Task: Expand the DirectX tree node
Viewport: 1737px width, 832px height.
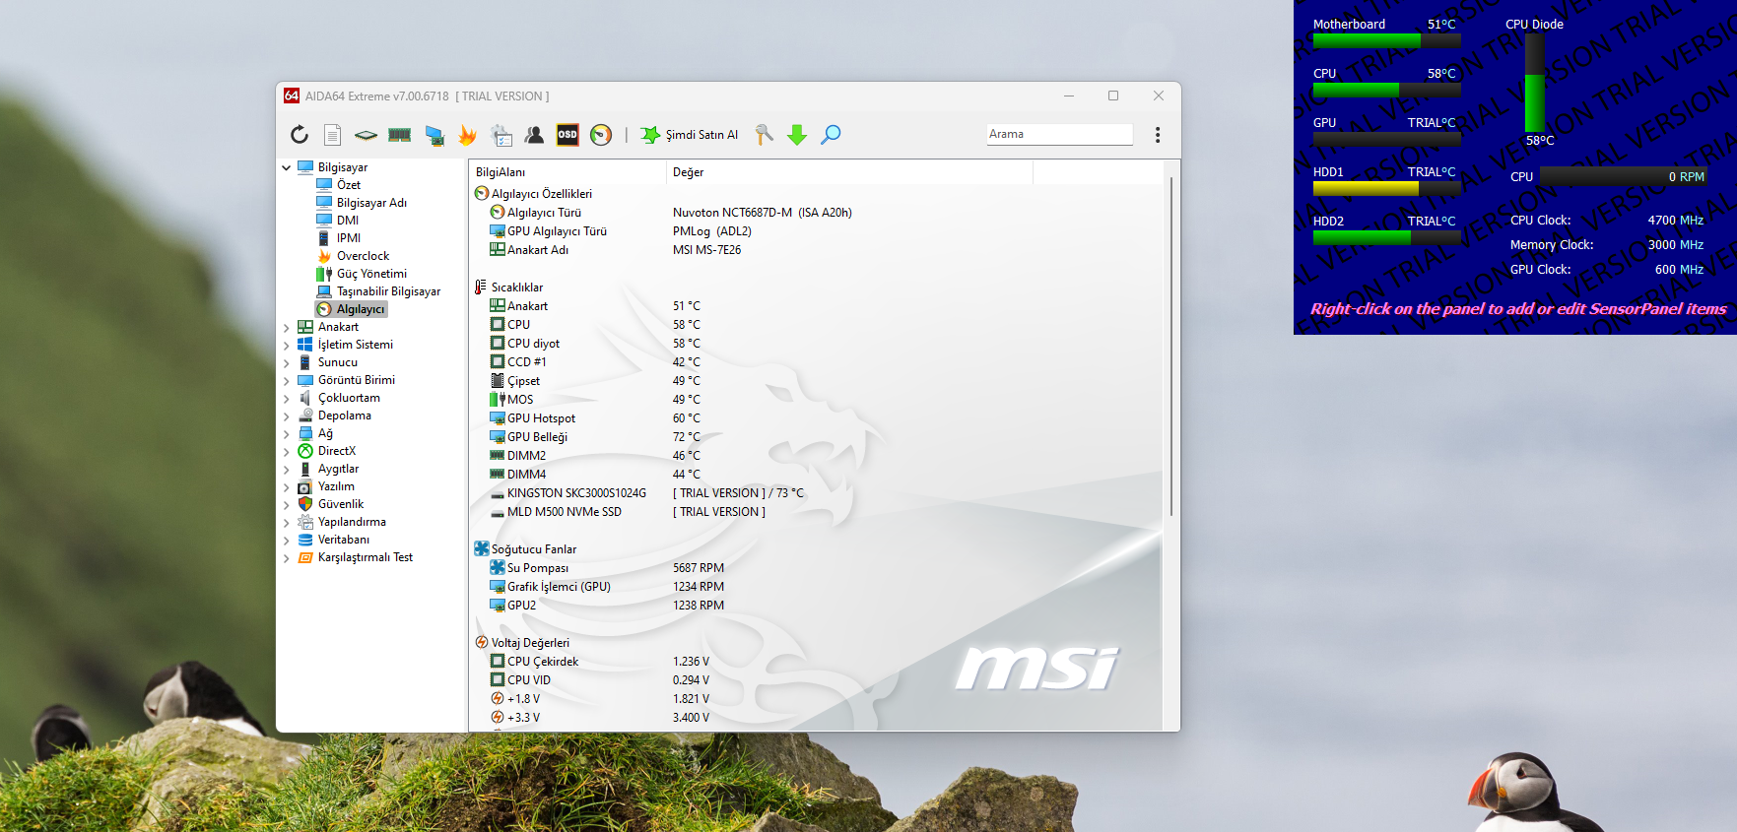Action: click(x=287, y=451)
